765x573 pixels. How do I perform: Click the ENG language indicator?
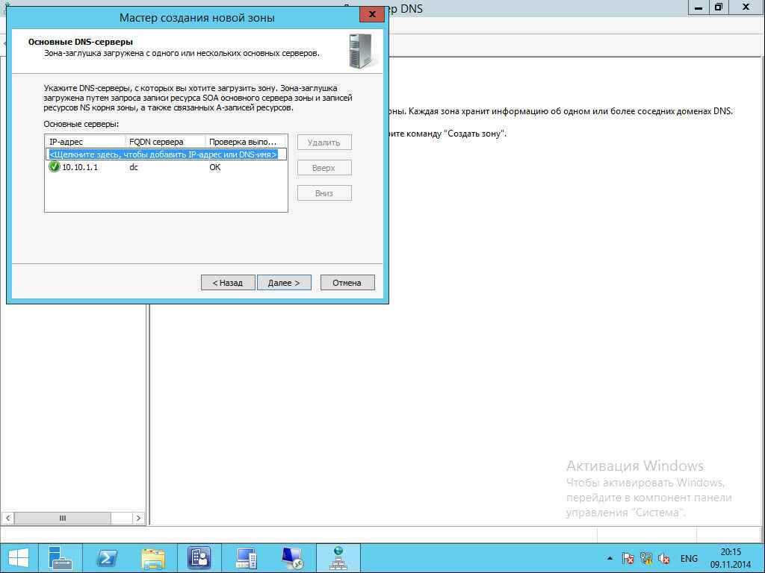(689, 558)
